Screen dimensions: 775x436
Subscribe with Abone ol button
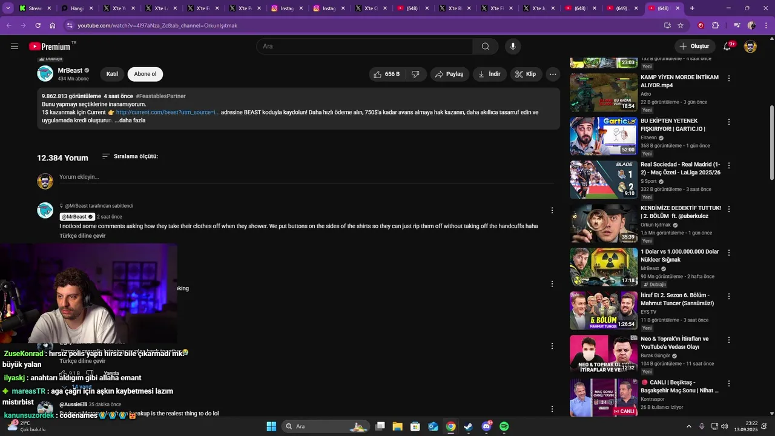(145, 74)
